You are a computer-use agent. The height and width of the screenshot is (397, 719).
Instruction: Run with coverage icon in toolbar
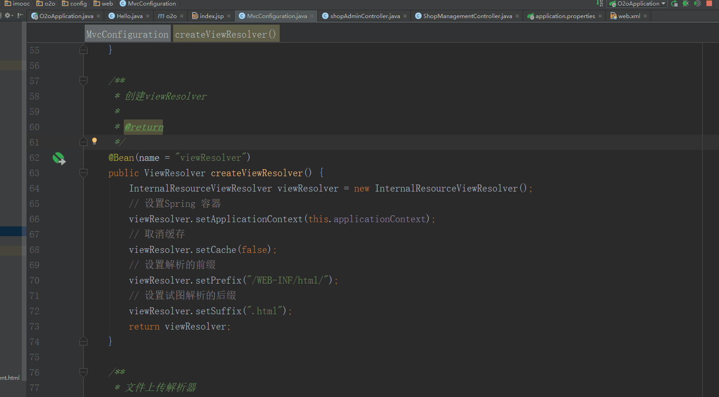697,3
